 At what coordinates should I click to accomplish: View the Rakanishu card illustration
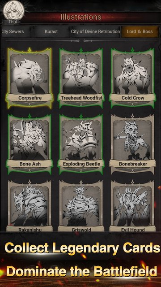tap(30, 206)
